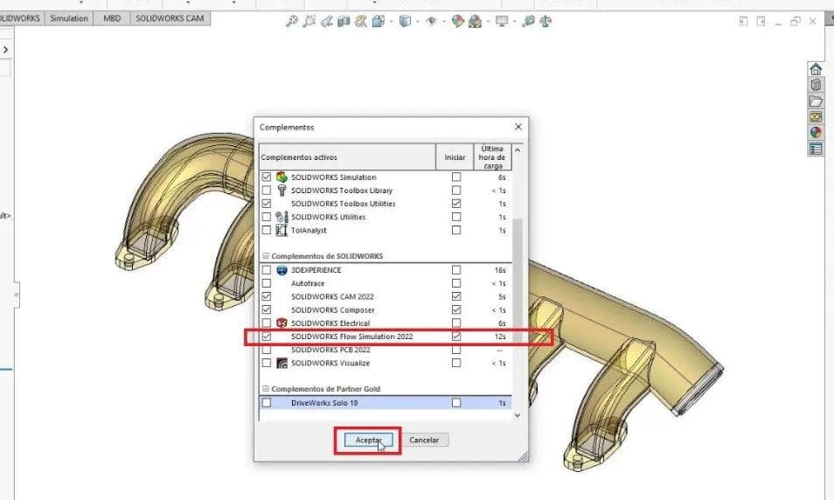Switch to the Simulation tab

(69, 18)
